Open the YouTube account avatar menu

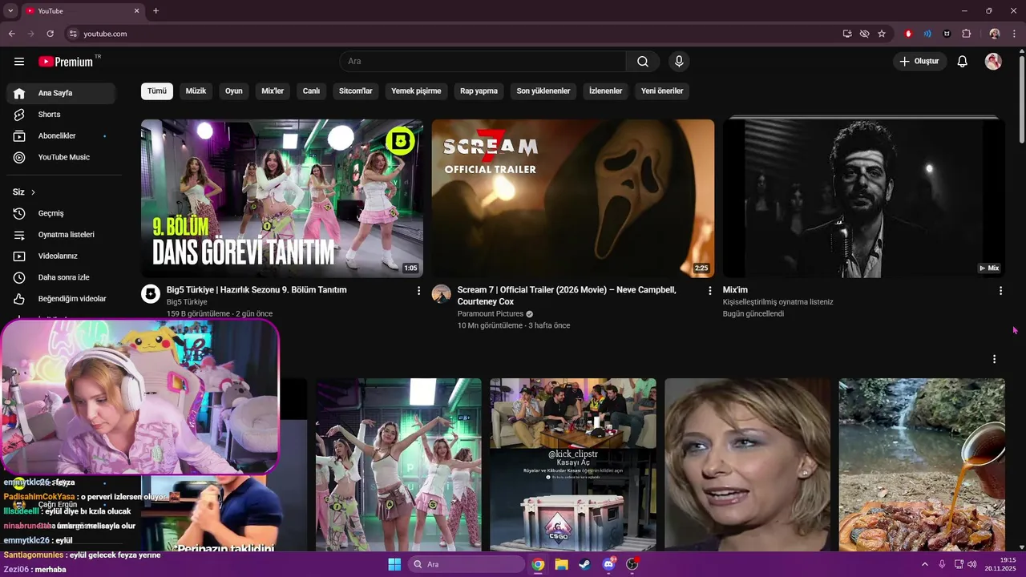tap(993, 62)
